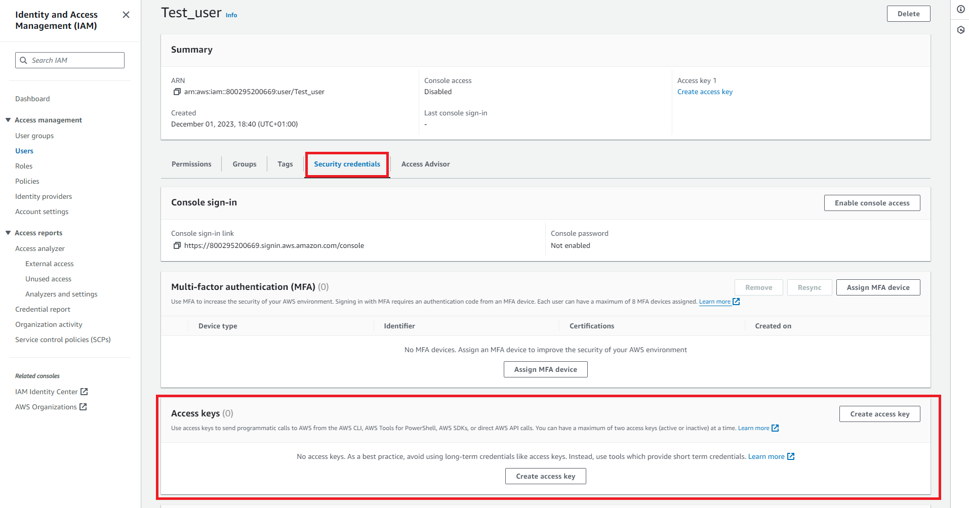Image resolution: width=969 pixels, height=508 pixels.
Task: Collapse the Access management section
Action: 8,120
